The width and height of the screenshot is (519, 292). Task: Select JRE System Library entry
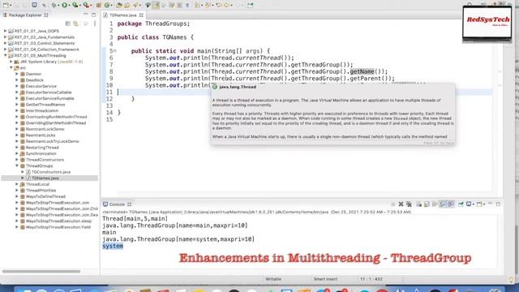pos(51,62)
